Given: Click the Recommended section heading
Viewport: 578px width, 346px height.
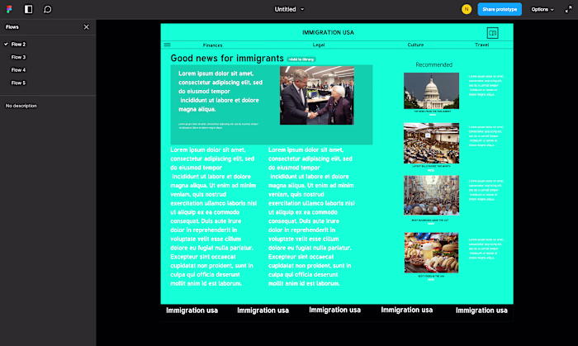Looking at the screenshot, I should pos(433,65).
